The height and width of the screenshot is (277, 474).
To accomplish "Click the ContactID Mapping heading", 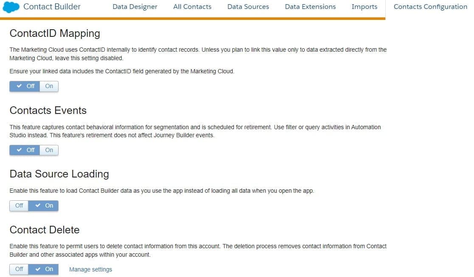I will 55,33.
